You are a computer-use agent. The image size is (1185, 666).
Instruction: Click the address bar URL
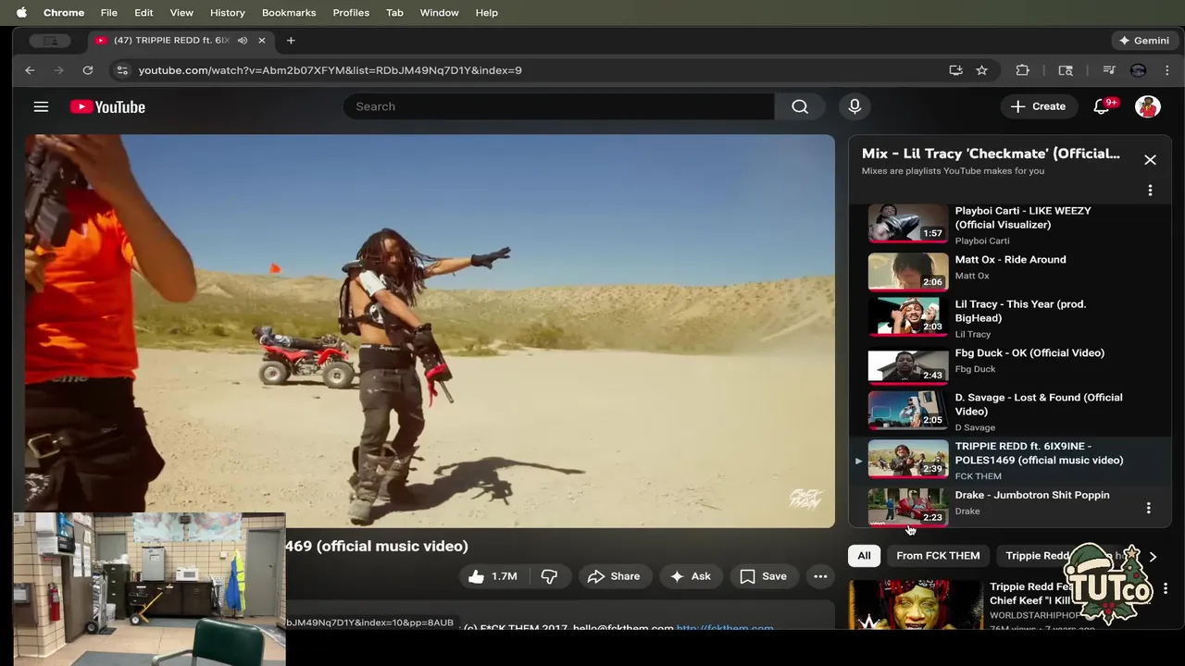click(331, 70)
